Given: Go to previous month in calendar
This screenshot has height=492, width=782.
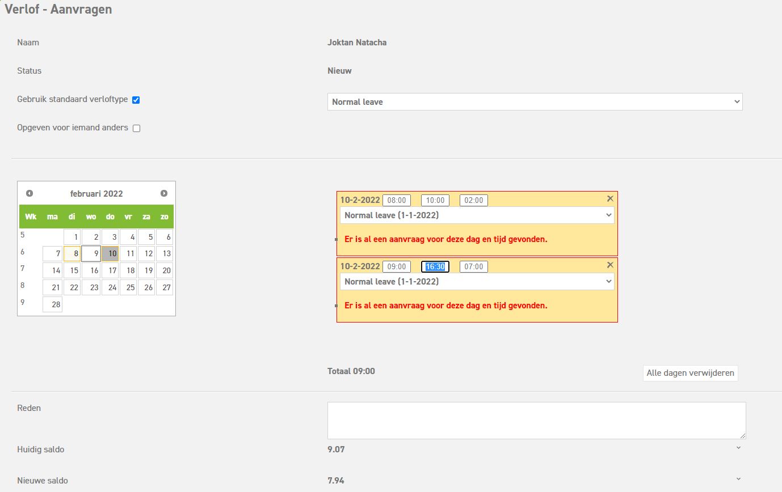Looking at the screenshot, I should coord(30,193).
